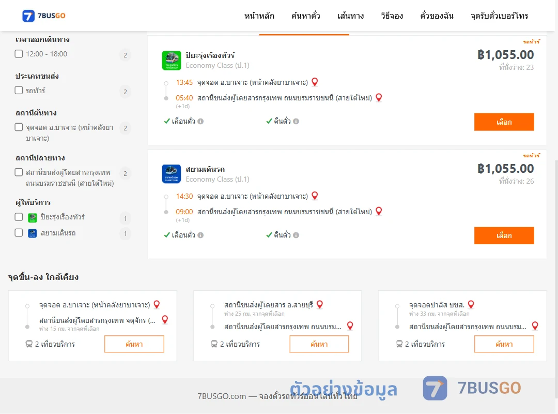Click the ที่นั่งว่าง: 23 seat availability text
The image size is (558, 414).
click(x=516, y=67)
